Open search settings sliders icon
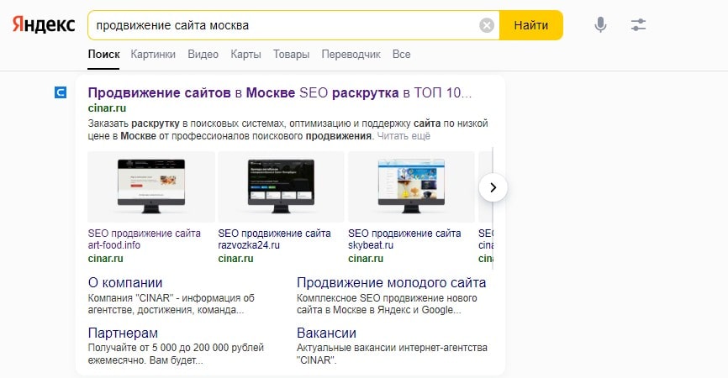 pos(638,24)
